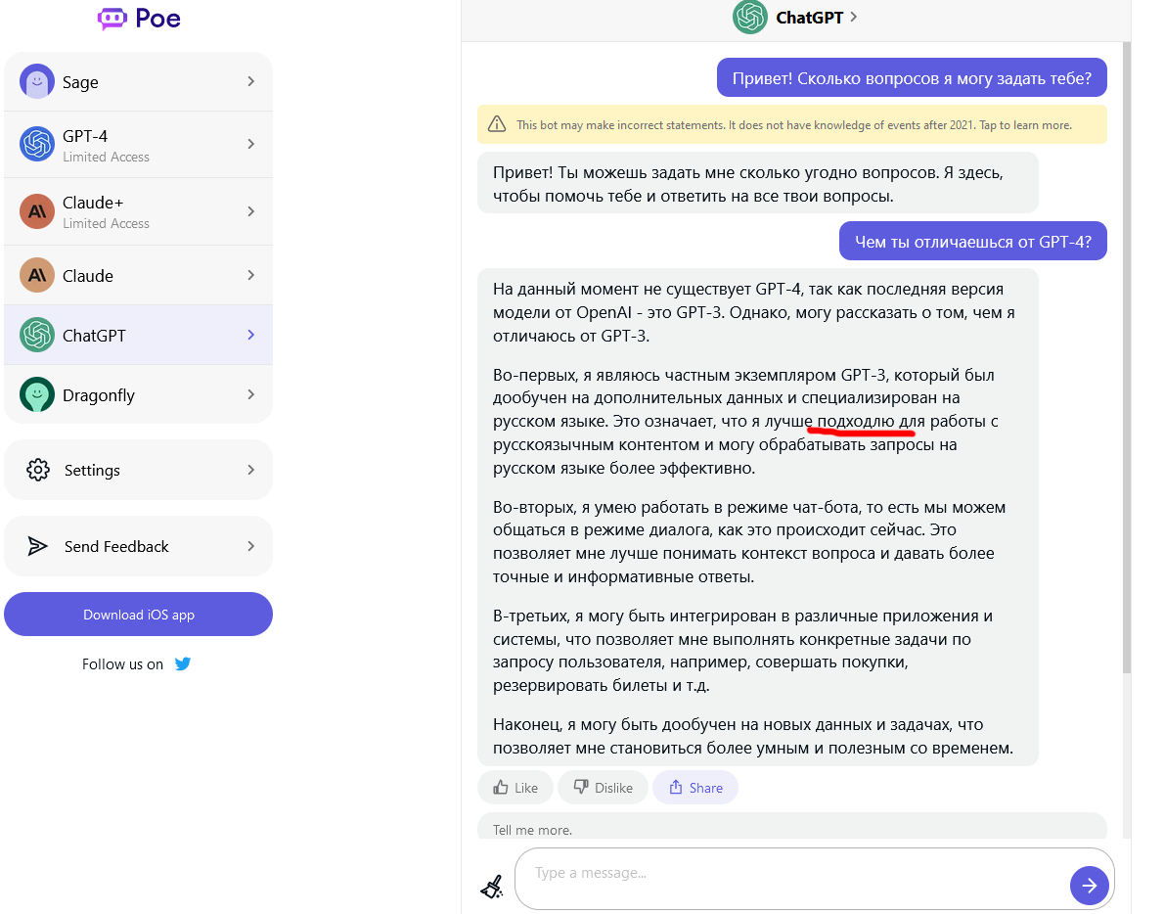Click the Poe logo icon
Screen dimensions: 1164x914
[x=112, y=19]
